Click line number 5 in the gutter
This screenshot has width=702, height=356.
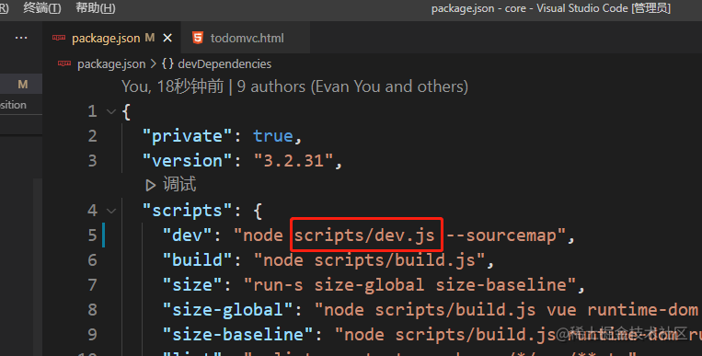(92, 235)
